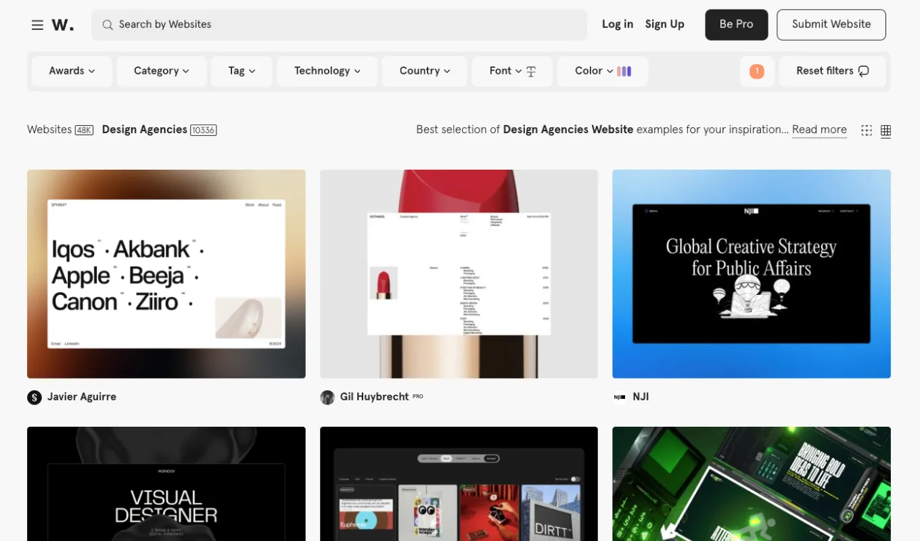Open the Font filter dropdown

(513, 71)
